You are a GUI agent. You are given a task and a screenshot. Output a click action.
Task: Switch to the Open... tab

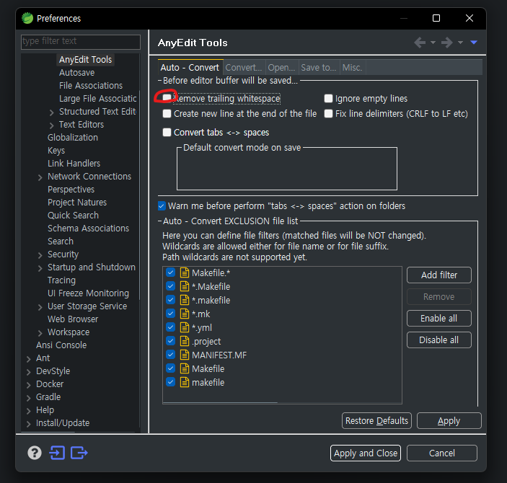(282, 67)
